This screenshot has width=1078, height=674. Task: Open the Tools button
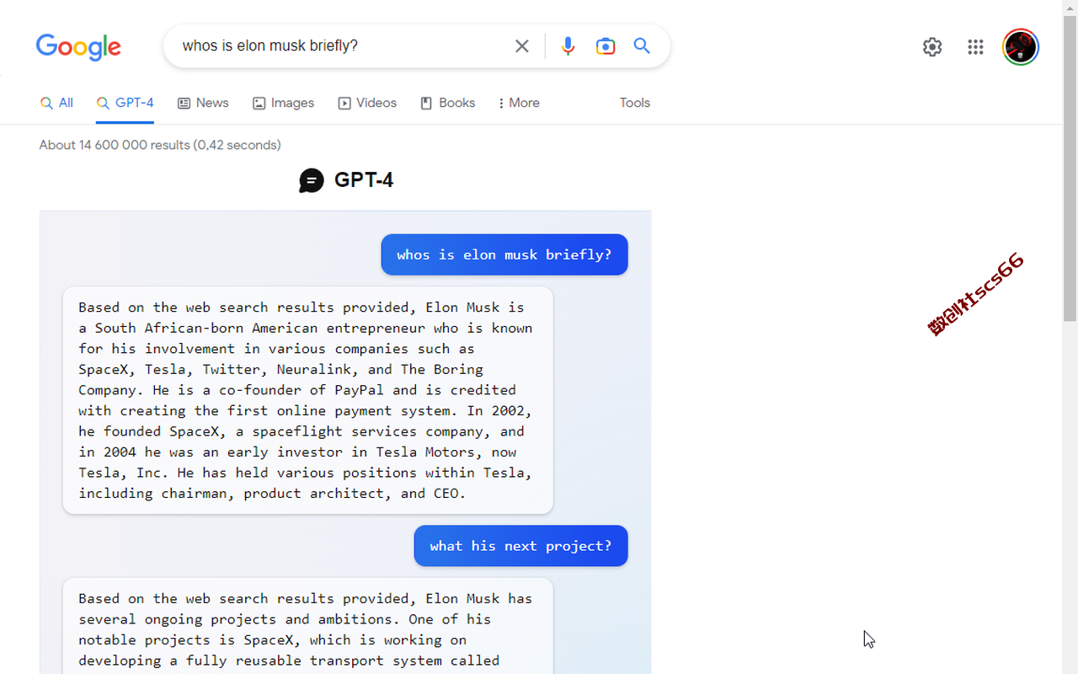(635, 103)
